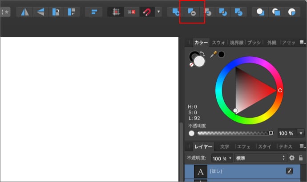Open the 標準 blend mode dropdown
This screenshot has height=182, width=307.
pos(260,158)
